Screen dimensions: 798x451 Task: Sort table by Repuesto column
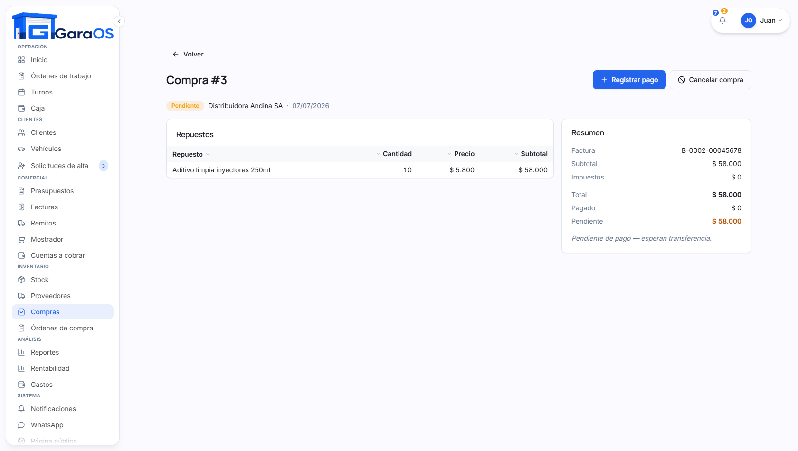191,154
